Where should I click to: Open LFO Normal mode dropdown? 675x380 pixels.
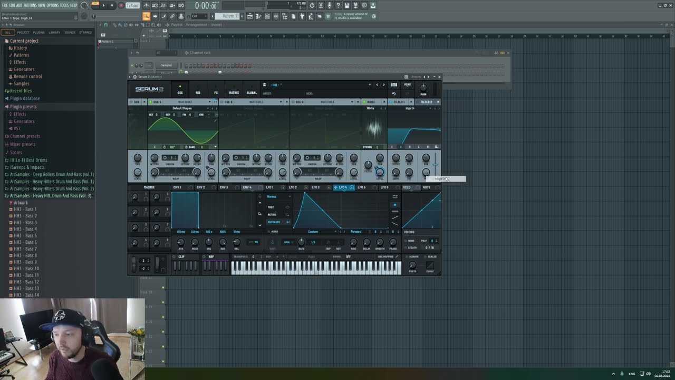279,196
